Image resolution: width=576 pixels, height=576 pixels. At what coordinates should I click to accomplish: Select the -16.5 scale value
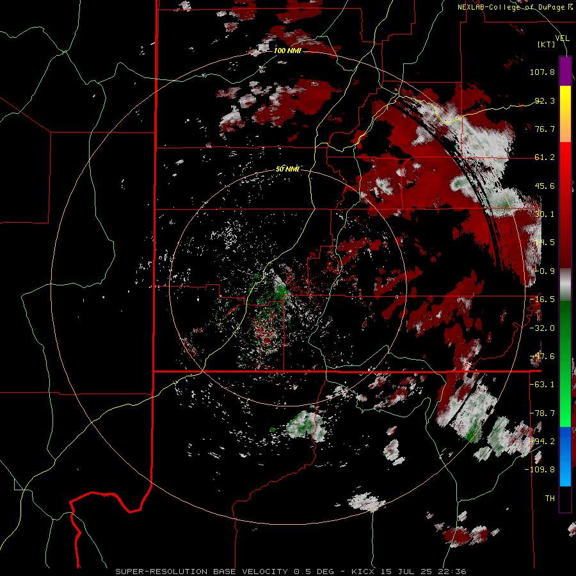coord(542,300)
